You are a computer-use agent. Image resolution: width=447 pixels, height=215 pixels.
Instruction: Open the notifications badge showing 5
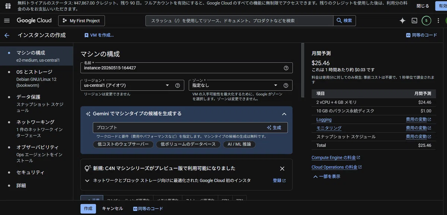(x=426, y=20)
